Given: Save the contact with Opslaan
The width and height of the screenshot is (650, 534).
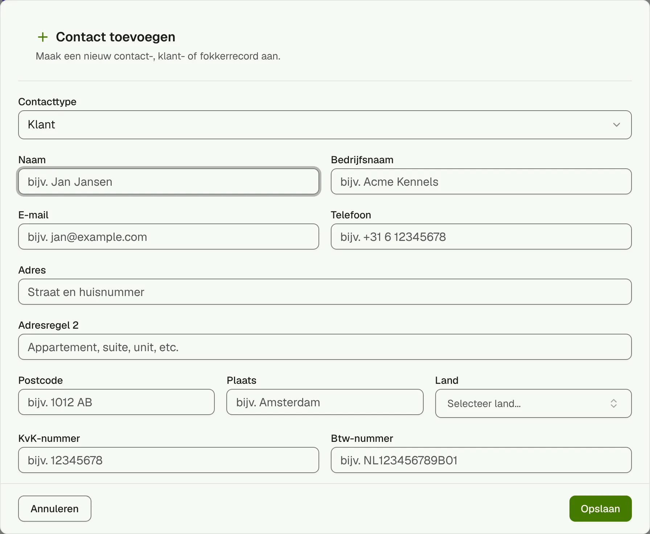Looking at the screenshot, I should 600,509.
